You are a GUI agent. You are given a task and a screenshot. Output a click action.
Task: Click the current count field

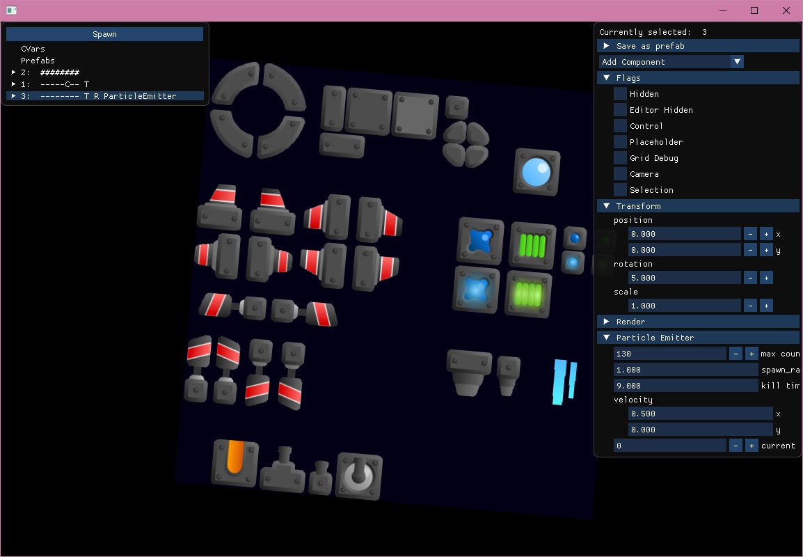(x=670, y=446)
